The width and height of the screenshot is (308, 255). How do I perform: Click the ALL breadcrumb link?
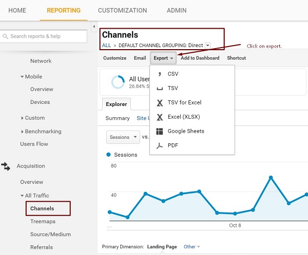pyautogui.click(x=106, y=46)
